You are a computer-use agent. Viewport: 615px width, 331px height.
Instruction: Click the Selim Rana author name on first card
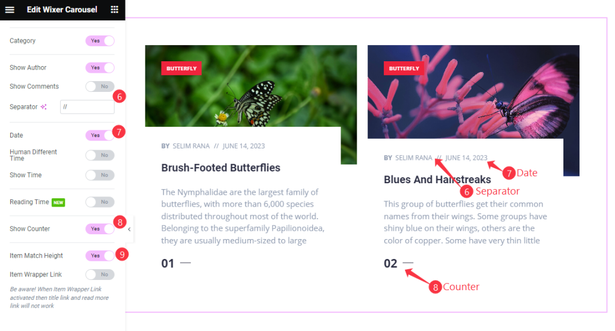click(191, 146)
